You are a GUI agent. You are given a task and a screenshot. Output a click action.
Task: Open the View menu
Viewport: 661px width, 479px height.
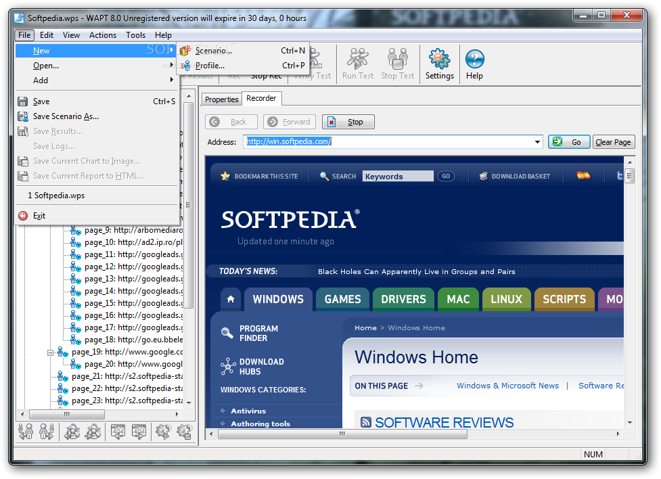71,35
